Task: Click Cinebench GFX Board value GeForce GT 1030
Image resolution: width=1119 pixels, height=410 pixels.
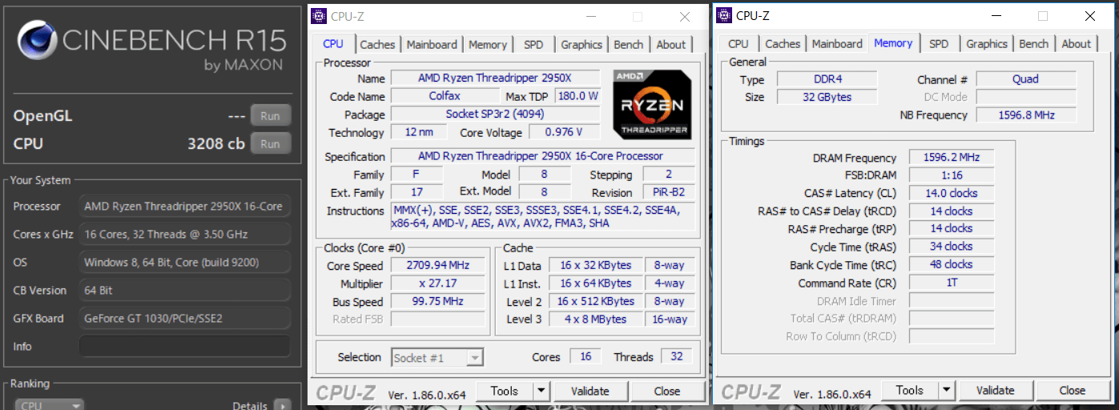Action: (184, 318)
